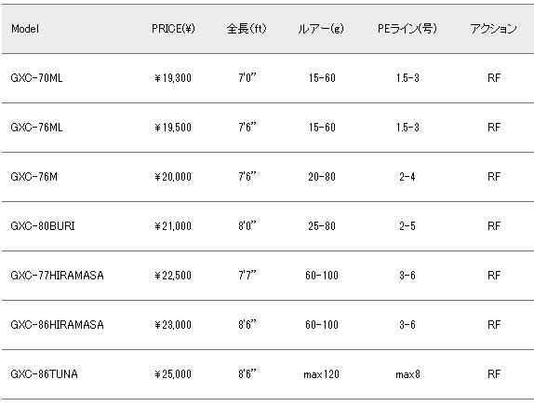
Task: Click the 25-80 lure weight cell
Action: [322, 226]
